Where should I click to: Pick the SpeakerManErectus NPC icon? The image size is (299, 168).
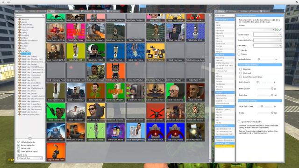156,132
